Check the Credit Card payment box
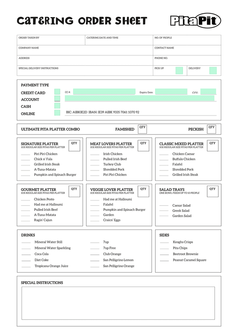Image resolution: width=238 pixels, height=336 pixels. [x=57, y=92]
